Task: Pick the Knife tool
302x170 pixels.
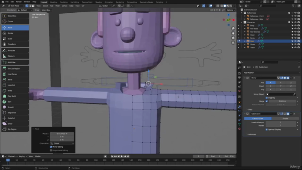Action: click(x=15, y=91)
